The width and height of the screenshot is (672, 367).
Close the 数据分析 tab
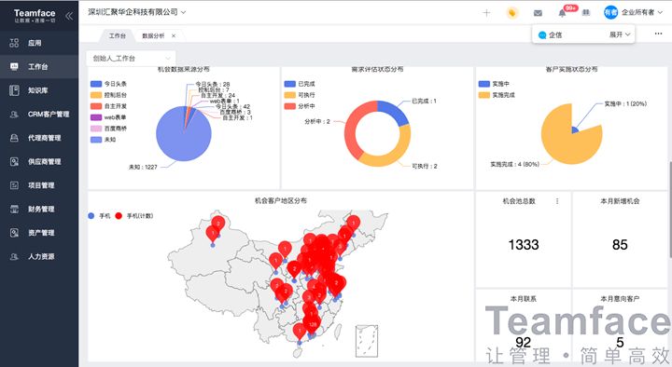[x=174, y=36]
